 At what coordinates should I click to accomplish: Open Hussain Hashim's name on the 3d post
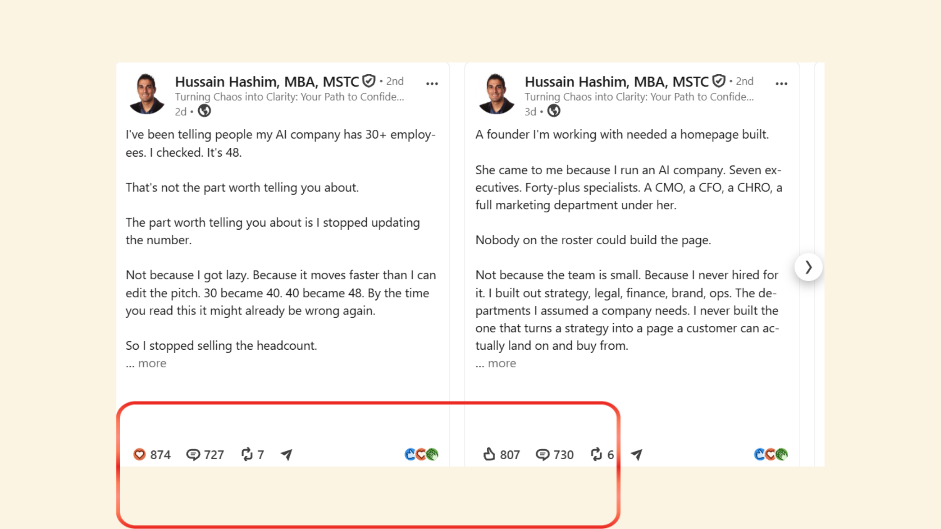click(x=616, y=81)
